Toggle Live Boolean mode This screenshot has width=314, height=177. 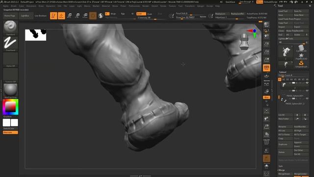click(x=41, y=16)
